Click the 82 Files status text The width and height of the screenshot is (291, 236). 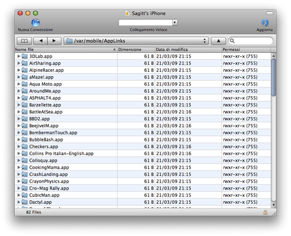tap(33, 212)
